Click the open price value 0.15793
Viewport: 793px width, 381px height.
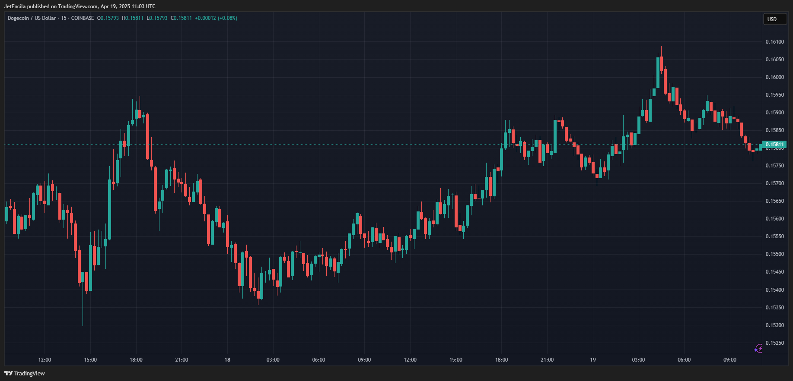click(x=108, y=18)
